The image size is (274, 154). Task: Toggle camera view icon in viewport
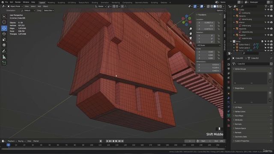tap(191, 38)
